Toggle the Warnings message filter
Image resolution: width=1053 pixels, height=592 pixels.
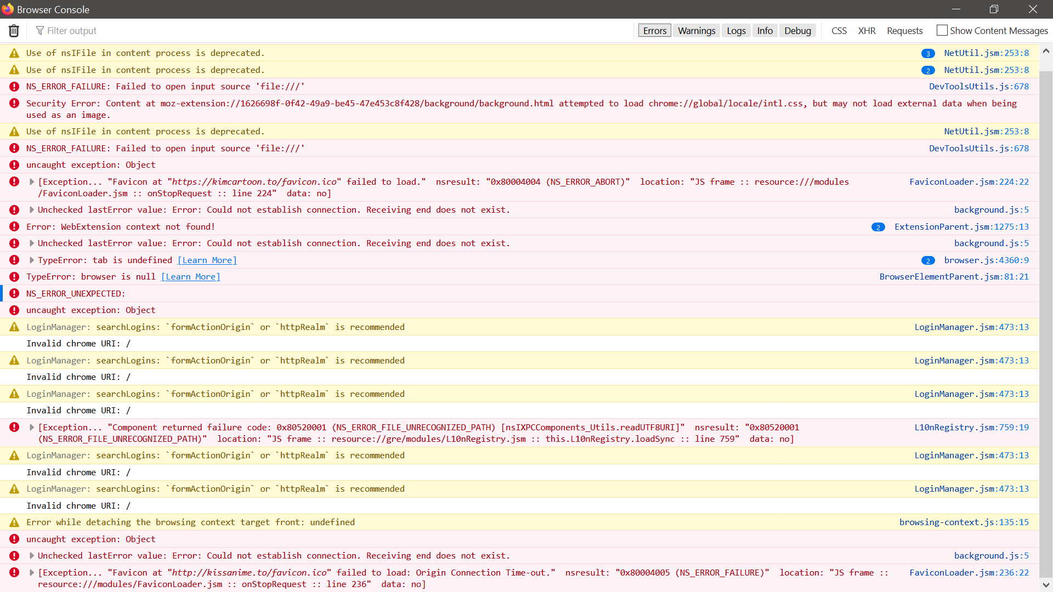tap(696, 30)
